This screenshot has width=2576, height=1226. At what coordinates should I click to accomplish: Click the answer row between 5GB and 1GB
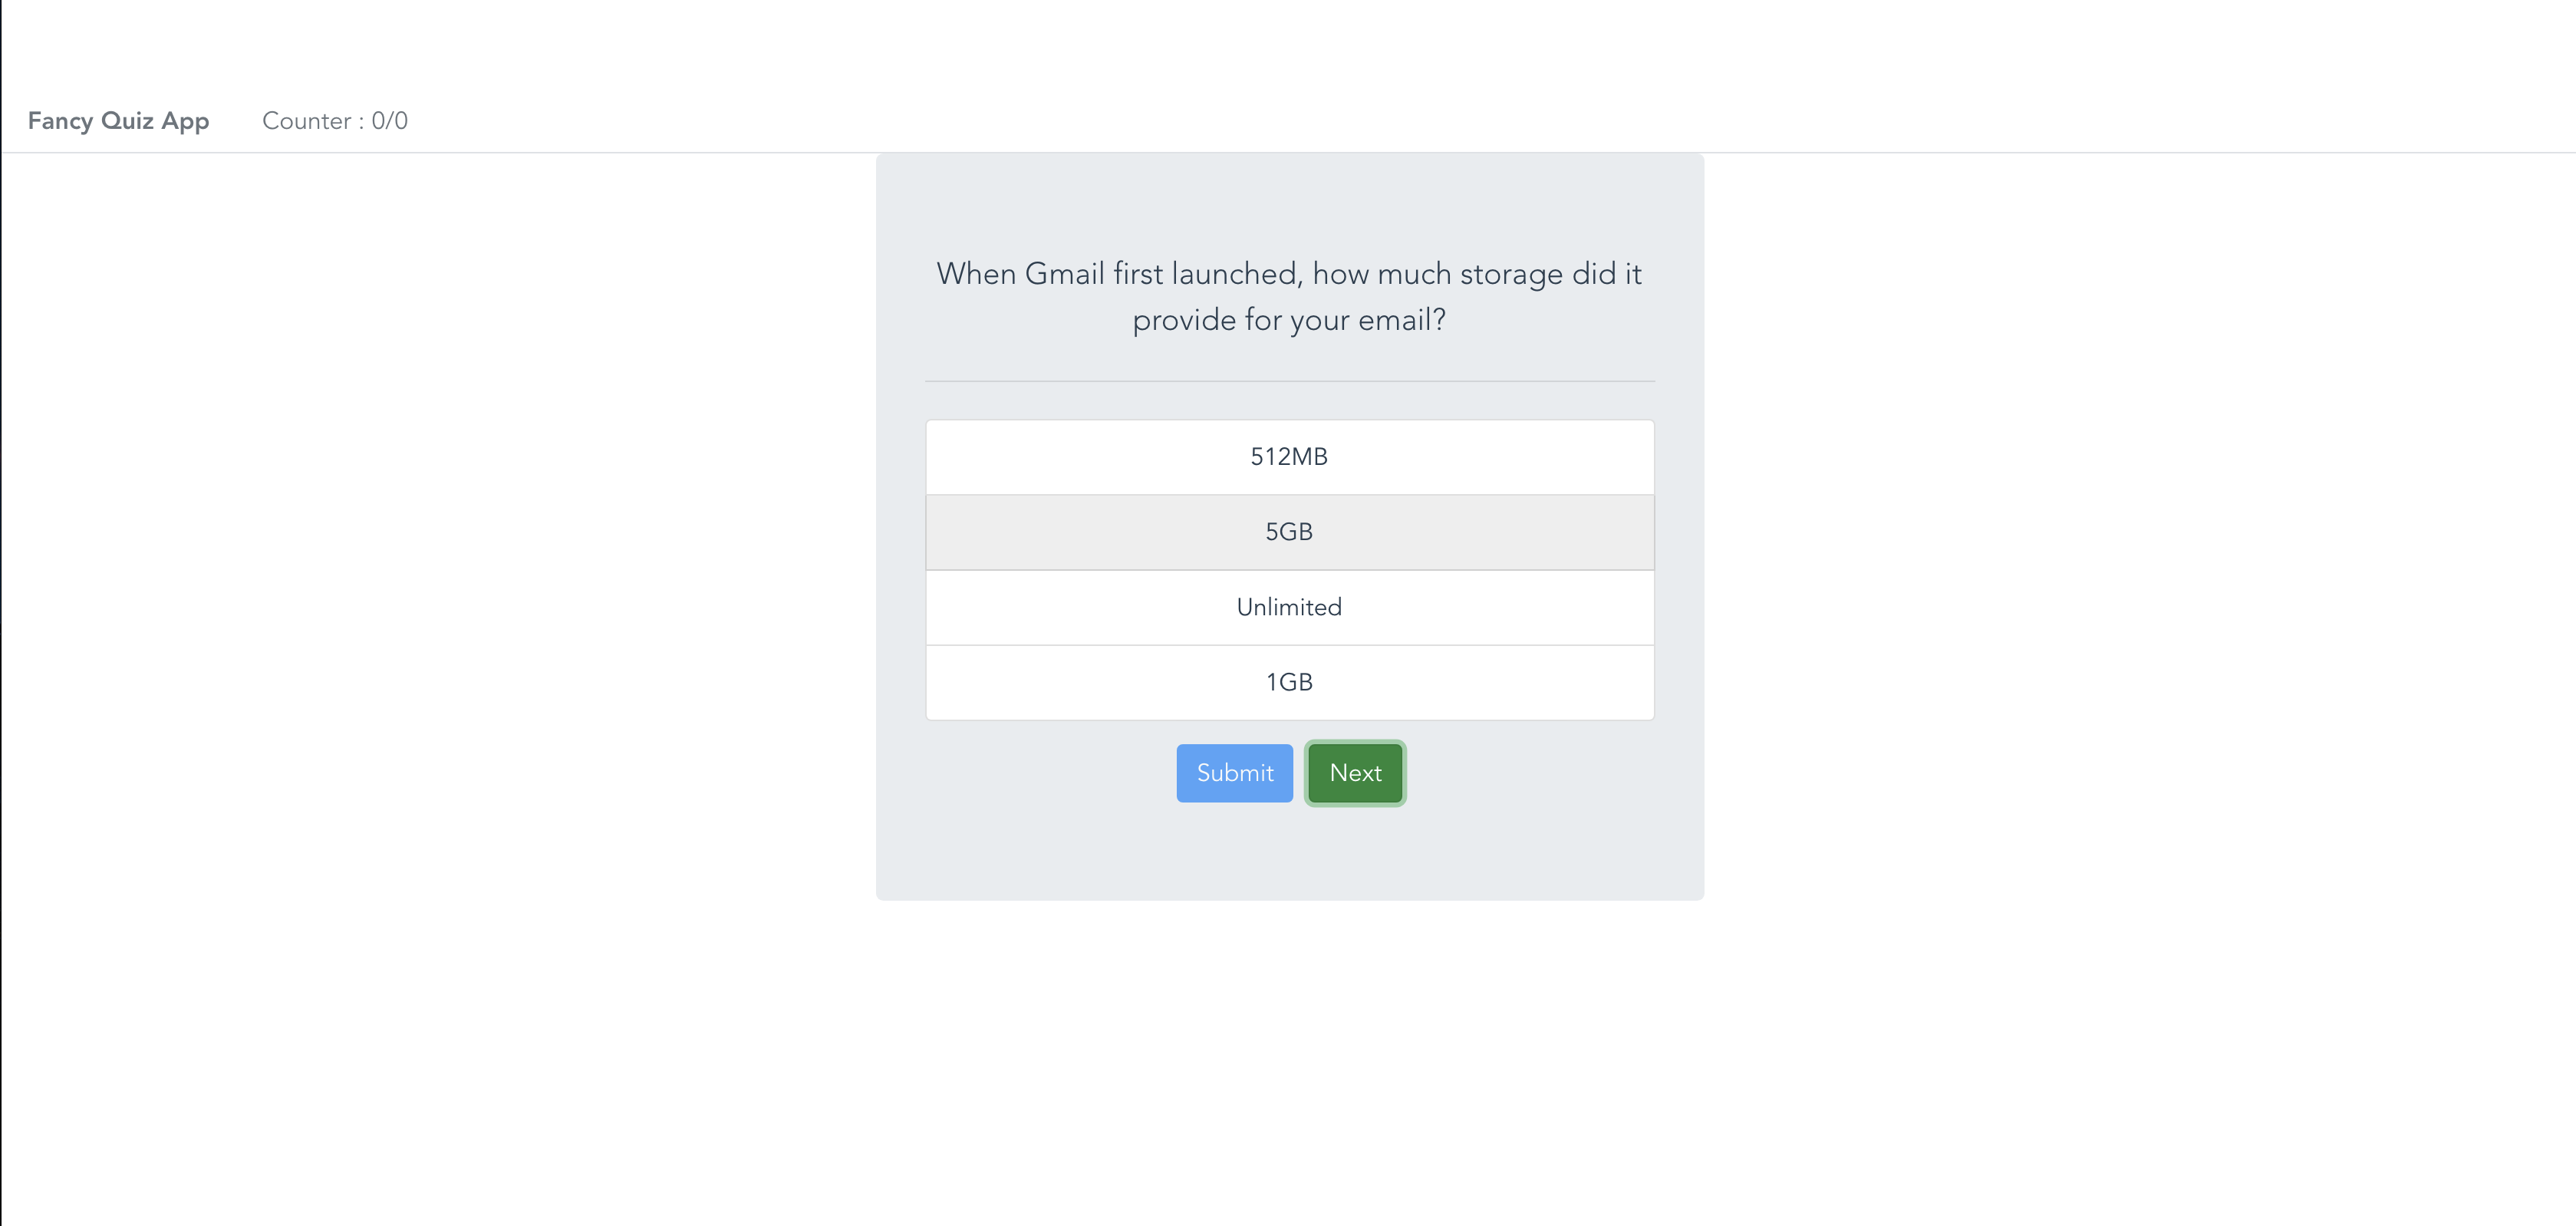(x=1289, y=607)
